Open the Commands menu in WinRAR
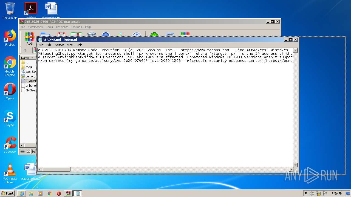351x197 pixels. [35, 27]
